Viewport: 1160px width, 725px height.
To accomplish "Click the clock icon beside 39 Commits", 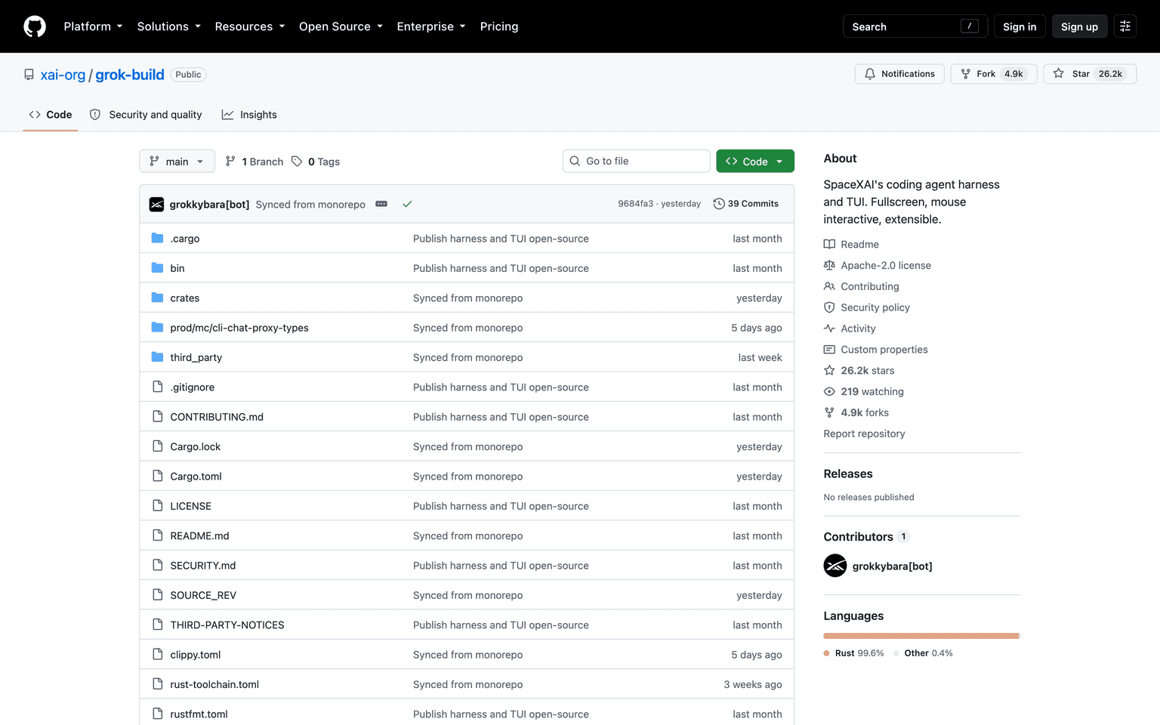I will (x=719, y=204).
